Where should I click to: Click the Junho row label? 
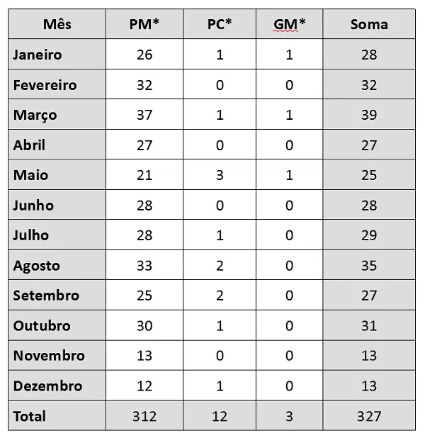pyautogui.click(x=33, y=206)
